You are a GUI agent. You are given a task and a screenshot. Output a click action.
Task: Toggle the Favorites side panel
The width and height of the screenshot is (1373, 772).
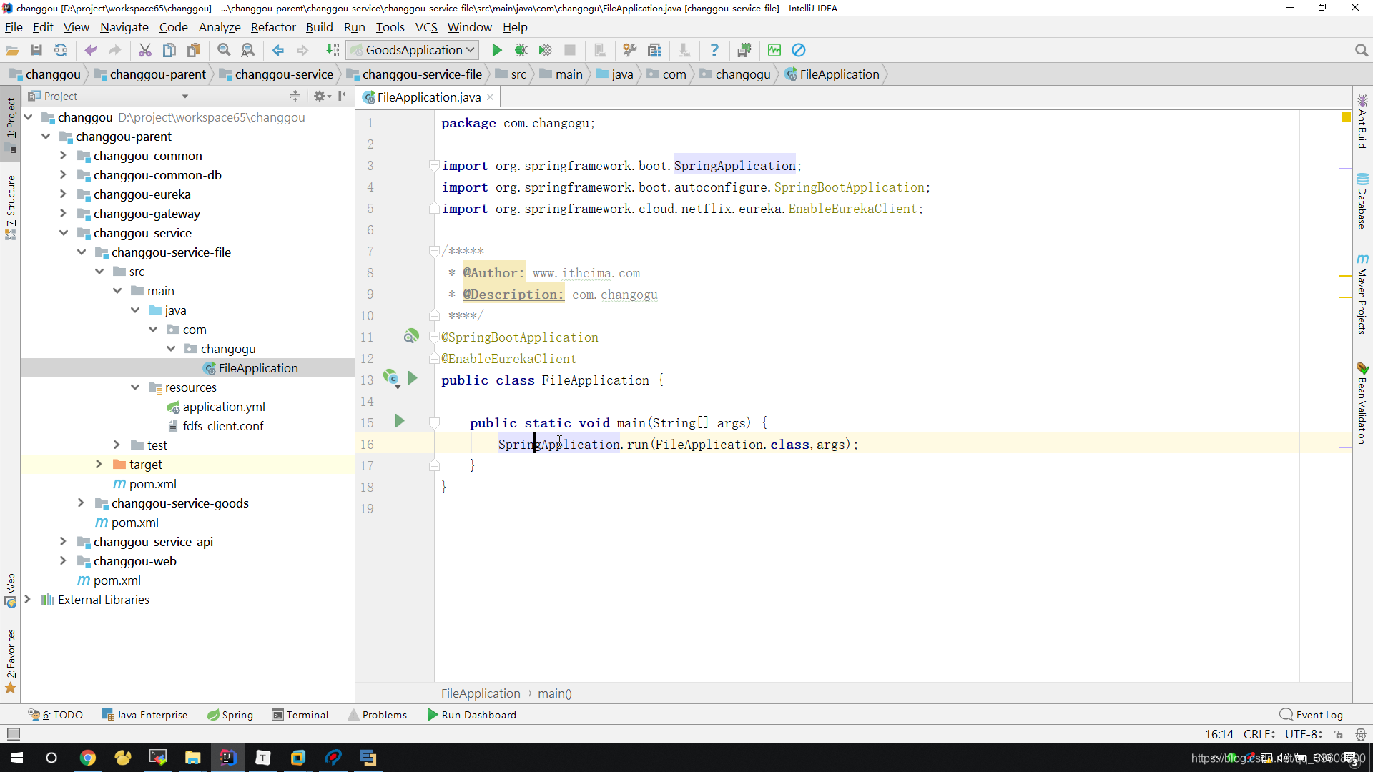pyautogui.click(x=10, y=660)
